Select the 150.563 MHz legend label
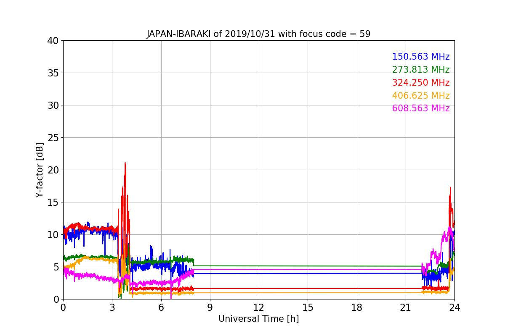 421,57
